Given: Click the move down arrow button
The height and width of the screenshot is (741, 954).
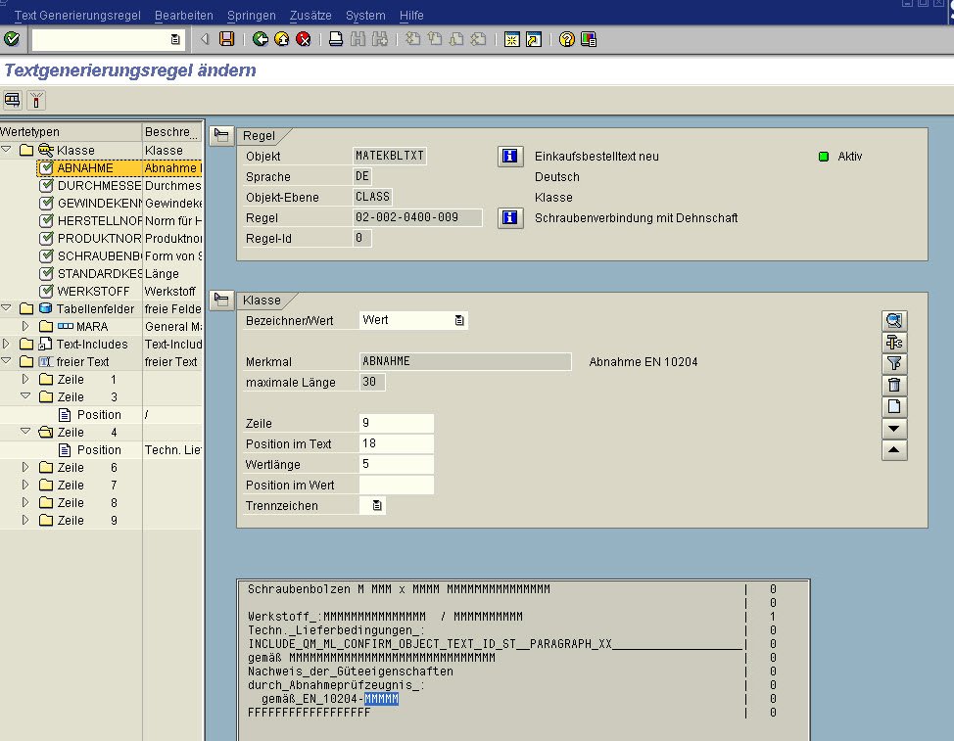Looking at the screenshot, I should coord(894,429).
